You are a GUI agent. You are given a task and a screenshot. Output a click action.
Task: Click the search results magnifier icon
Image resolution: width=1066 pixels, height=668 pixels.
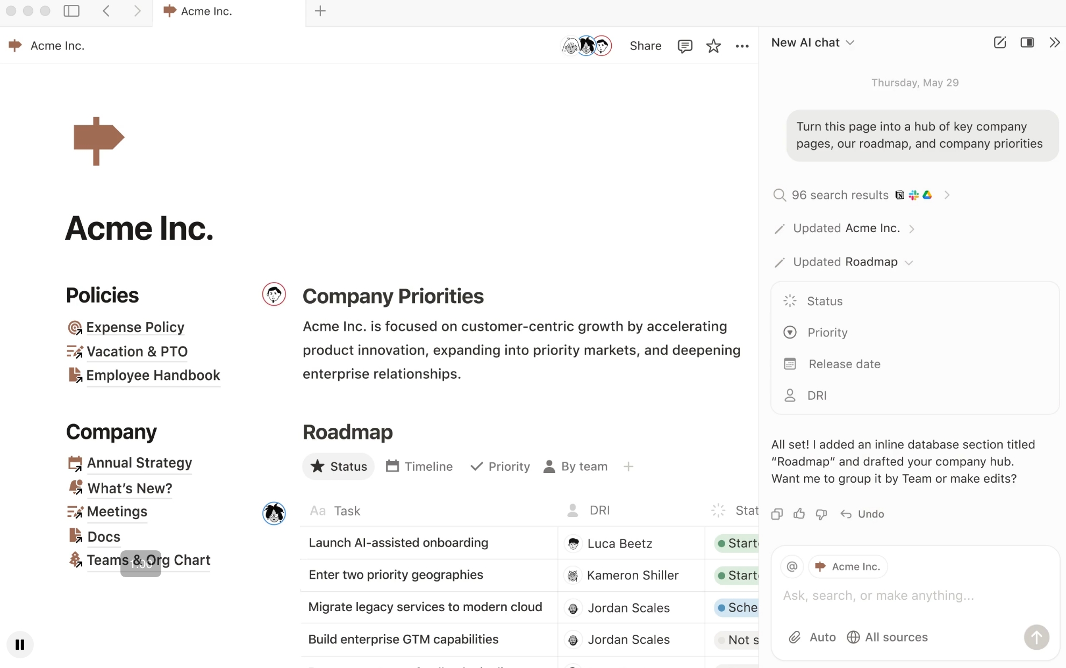779,195
